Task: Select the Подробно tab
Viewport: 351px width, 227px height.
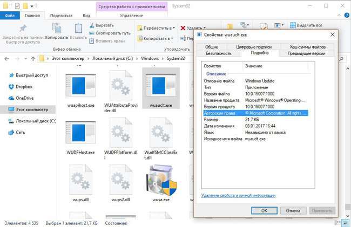Action: pos(260,53)
